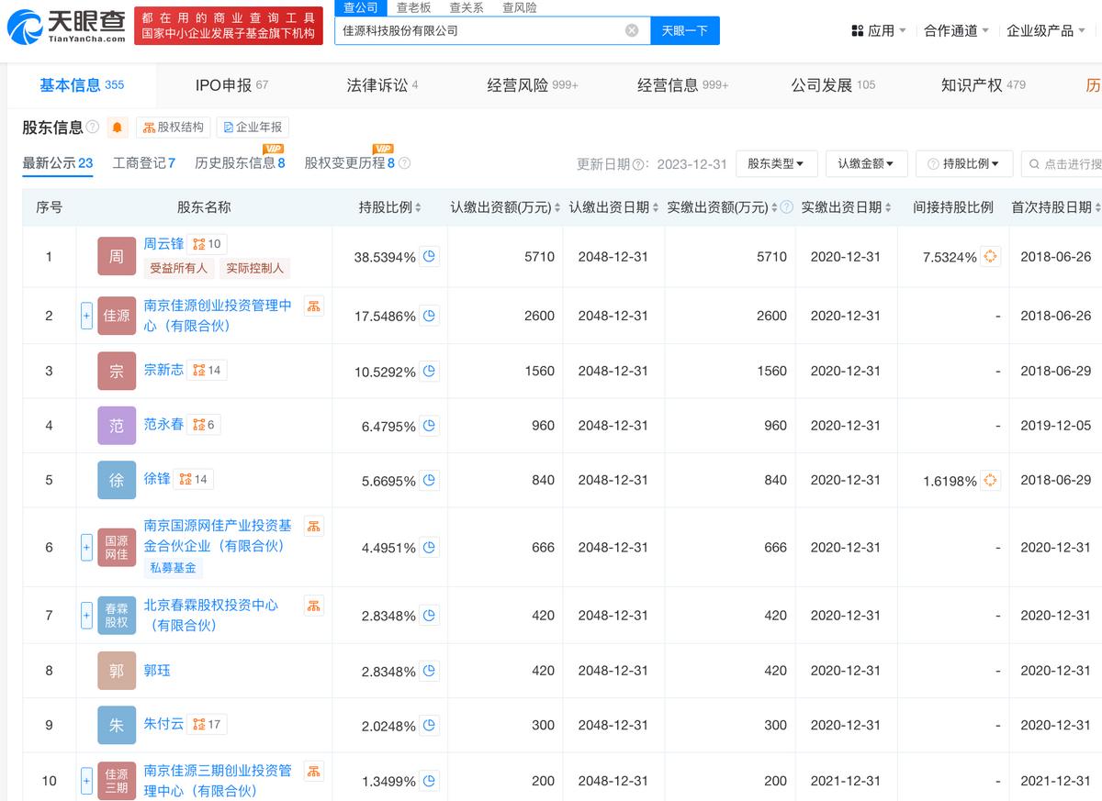The height and width of the screenshot is (801, 1102).
Task: Expand row 2 南京佳源创业投资管理中心 plus button
Action: [x=86, y=316]
